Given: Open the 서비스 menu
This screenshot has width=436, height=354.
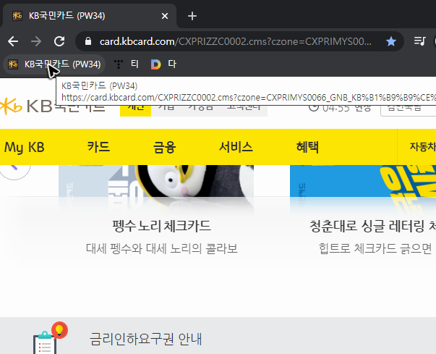Looking at the screenshot, I should tap(236, 147).
